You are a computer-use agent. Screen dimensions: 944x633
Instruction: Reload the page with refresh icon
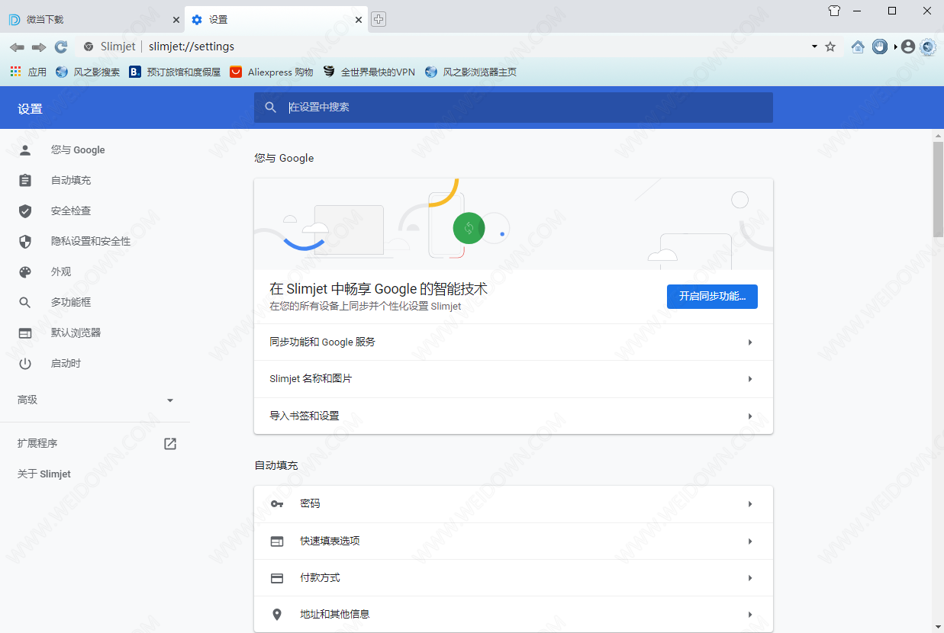tap(62, 47)
